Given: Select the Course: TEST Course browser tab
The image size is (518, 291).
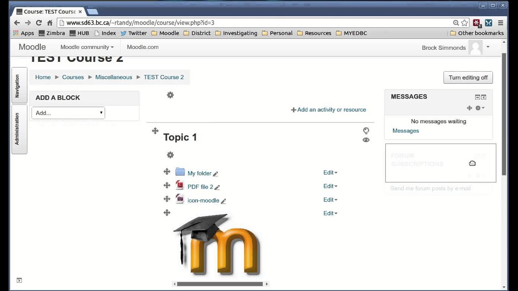Looking at the screenshot, I should coord(50,11).
